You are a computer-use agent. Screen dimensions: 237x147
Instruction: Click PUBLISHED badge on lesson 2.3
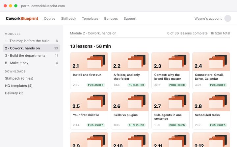[177, 85]
